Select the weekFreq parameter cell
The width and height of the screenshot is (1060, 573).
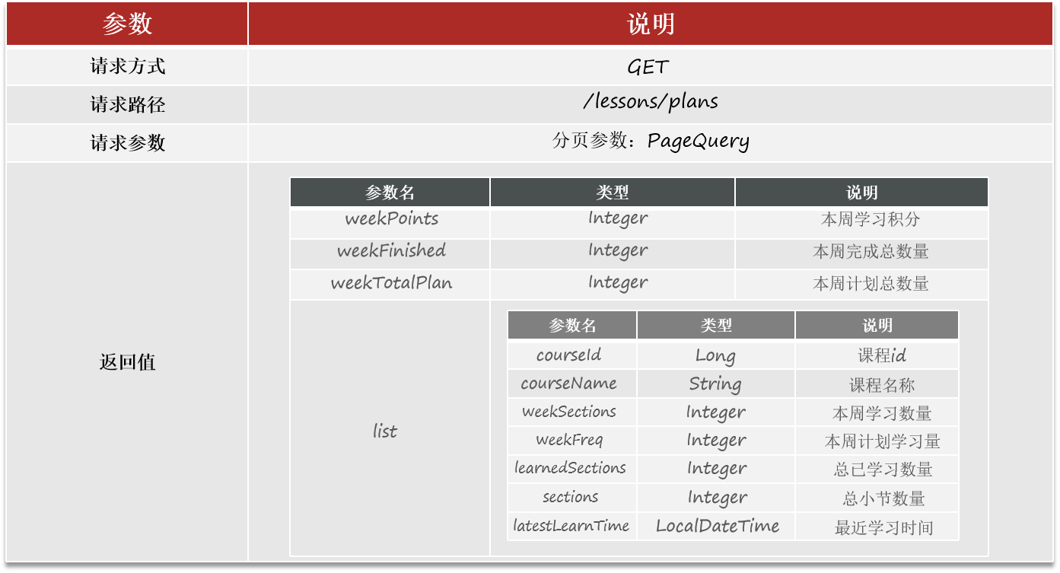572,441
